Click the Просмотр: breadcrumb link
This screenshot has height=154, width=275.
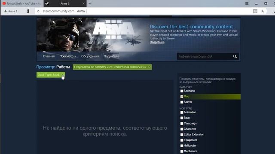(x=46, y=67)
